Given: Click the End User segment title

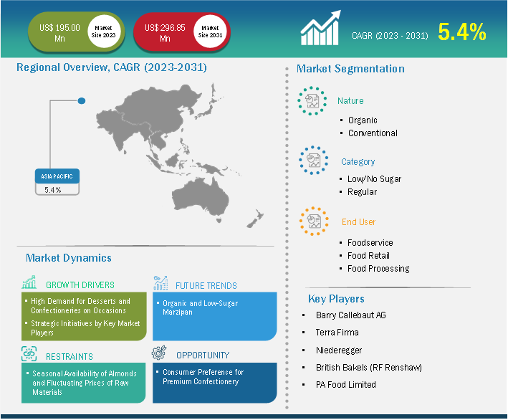Looking at the screenshot, I should point(359,222).
